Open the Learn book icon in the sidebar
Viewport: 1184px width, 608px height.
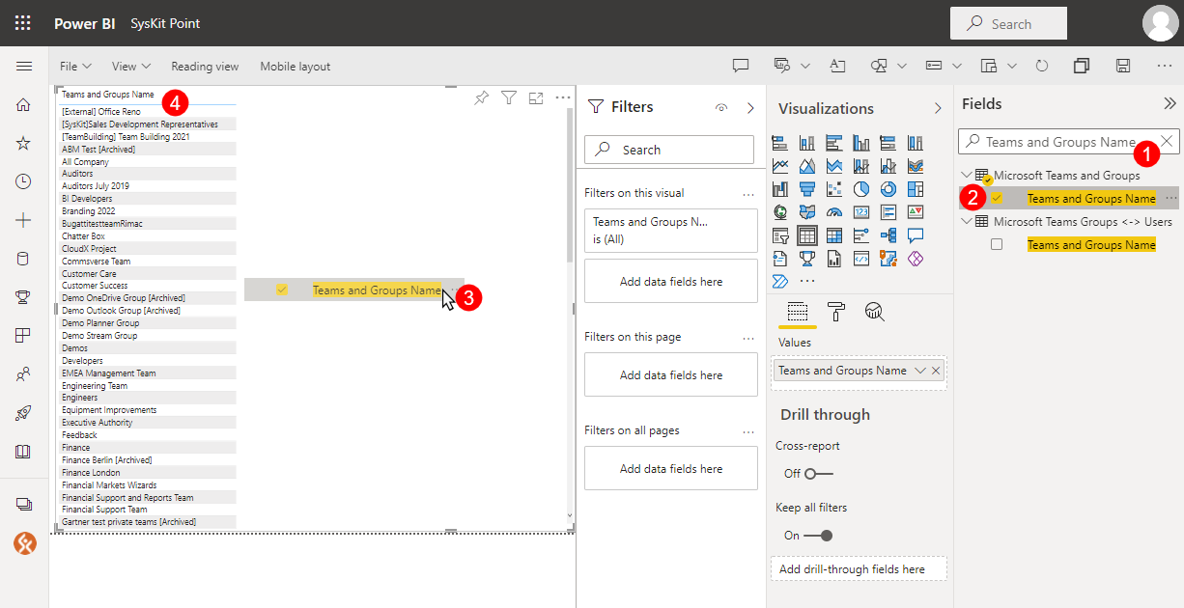pos(24,452)
